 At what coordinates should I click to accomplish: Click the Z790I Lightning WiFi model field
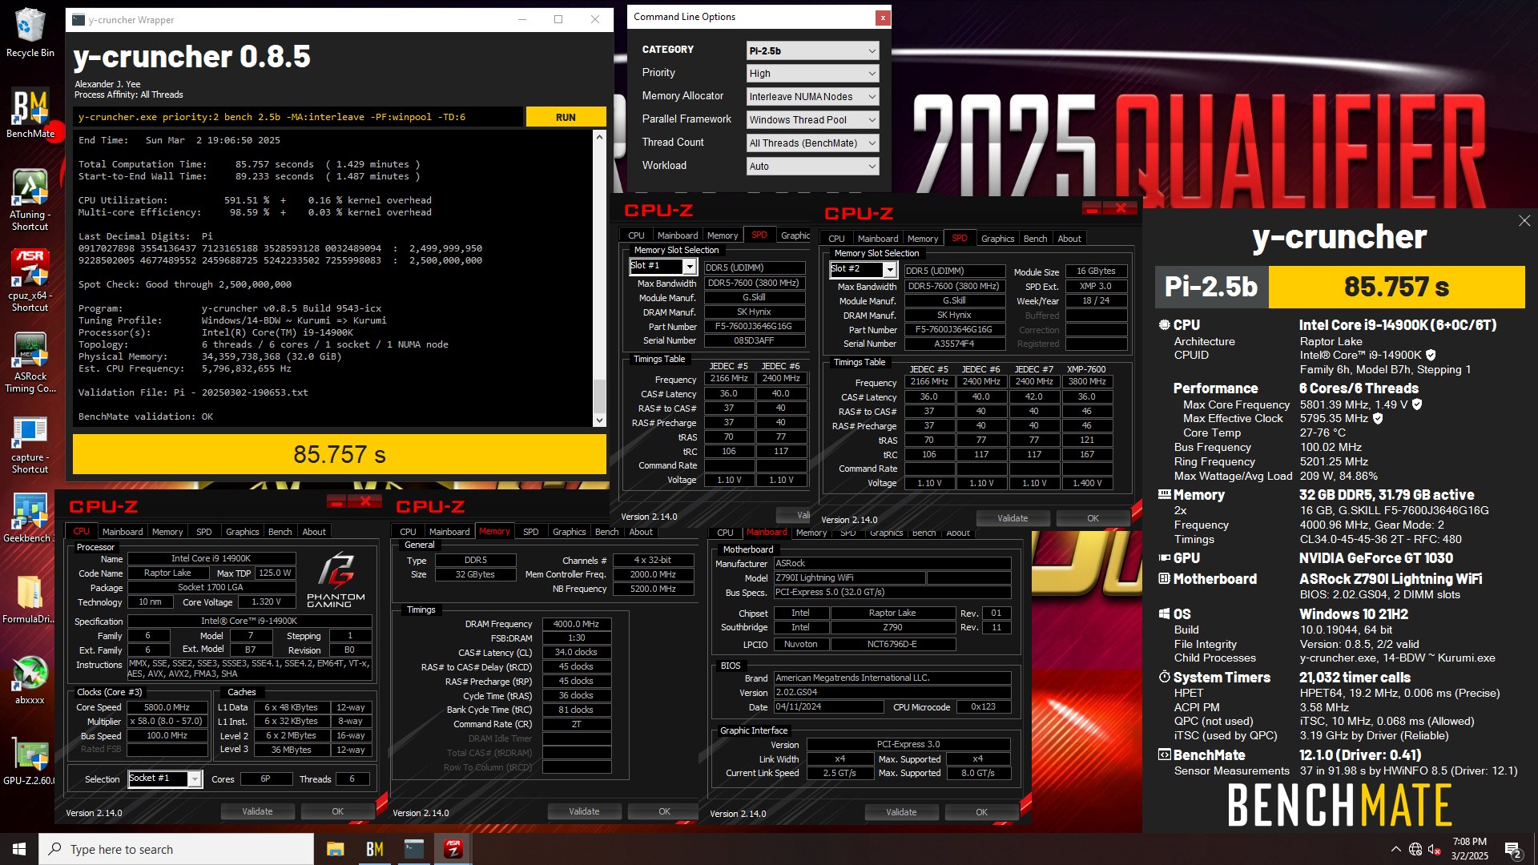click(848, 577)
